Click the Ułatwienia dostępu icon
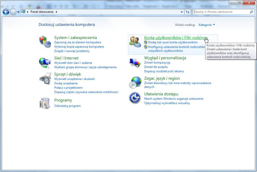The width and height of the screenshot is (257, 172). [x=135, y=98]
